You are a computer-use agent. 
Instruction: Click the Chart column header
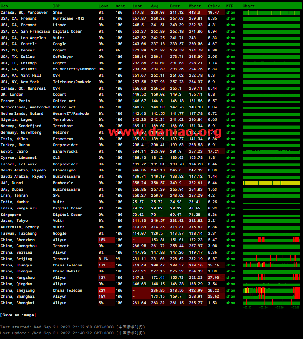pos(248,6)
